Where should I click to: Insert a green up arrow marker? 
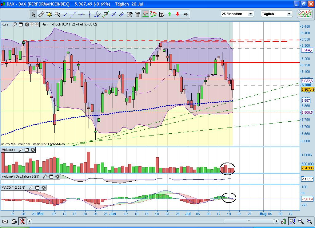169,14
